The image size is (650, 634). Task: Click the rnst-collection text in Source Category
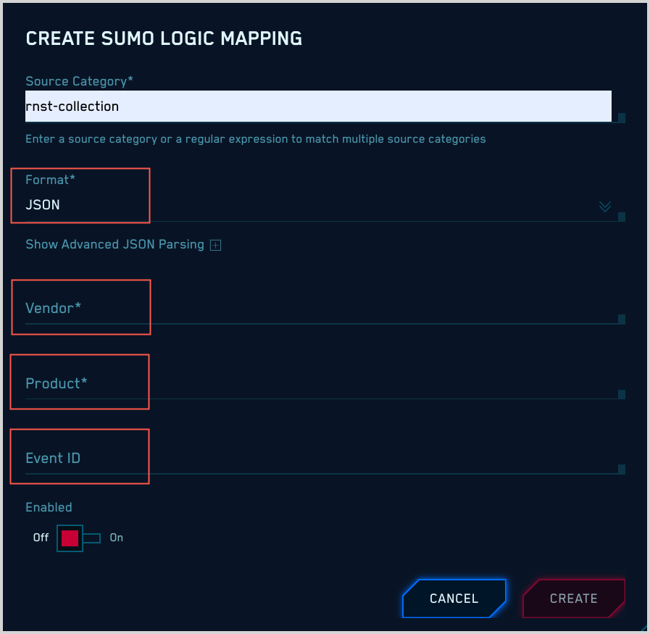[72, 106]
